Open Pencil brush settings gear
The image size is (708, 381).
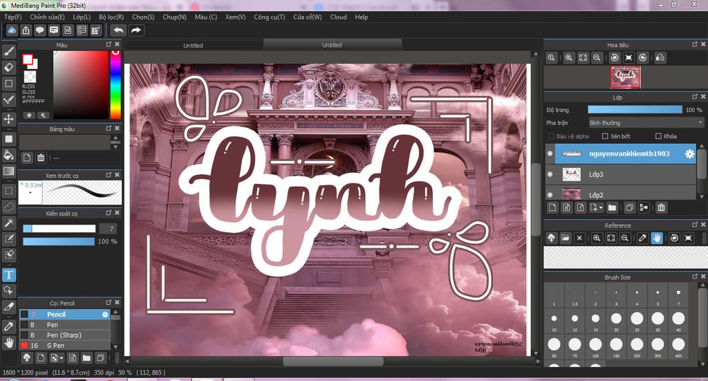tap(105, 314)
